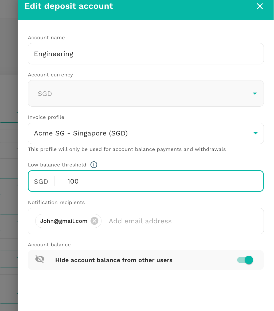
Task: Click the John@gmail.com recipient chip
Action: pyautogui.click(x=68, y=221)
